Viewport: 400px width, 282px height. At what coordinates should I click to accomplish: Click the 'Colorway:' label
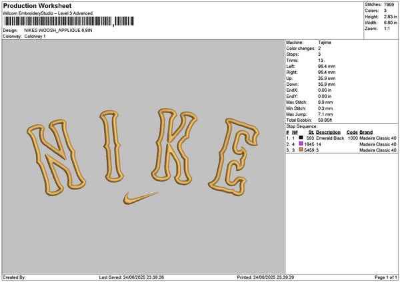click(x=12, y=37)
